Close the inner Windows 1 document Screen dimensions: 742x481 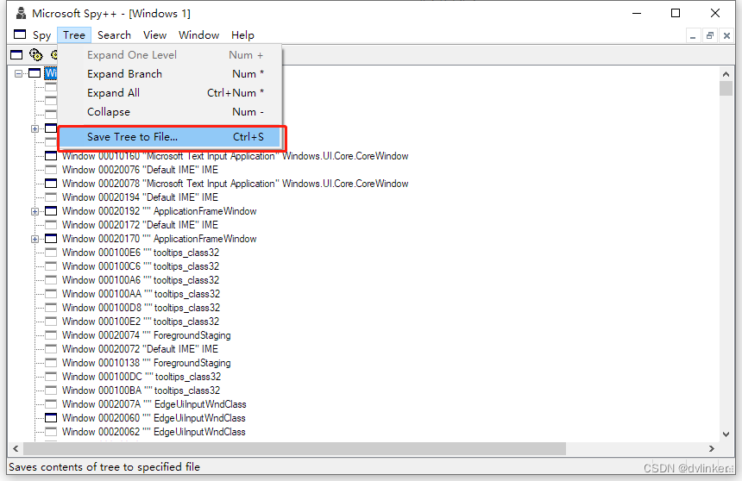[726, 35]
